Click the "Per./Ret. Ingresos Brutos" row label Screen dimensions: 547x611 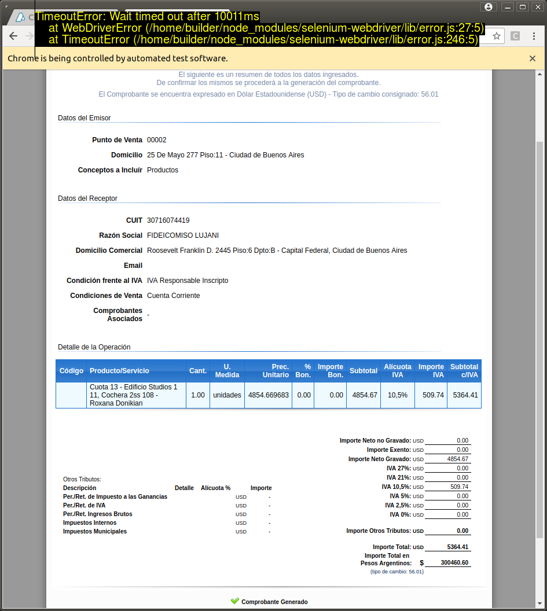coord(97,514)
